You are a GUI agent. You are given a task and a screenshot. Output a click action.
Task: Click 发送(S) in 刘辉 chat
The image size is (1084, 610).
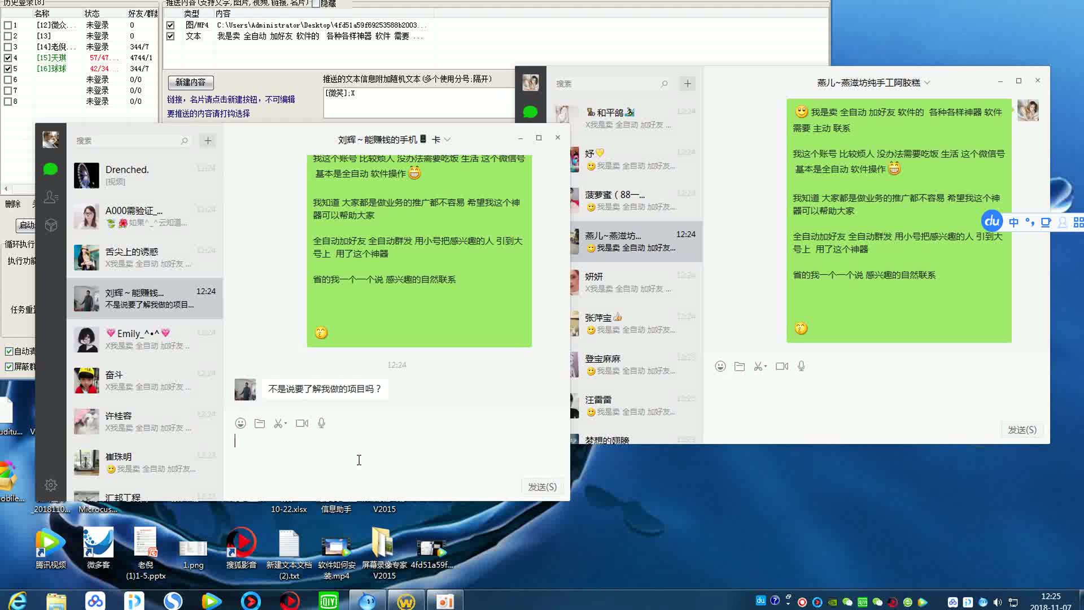[x=542, y=487]
